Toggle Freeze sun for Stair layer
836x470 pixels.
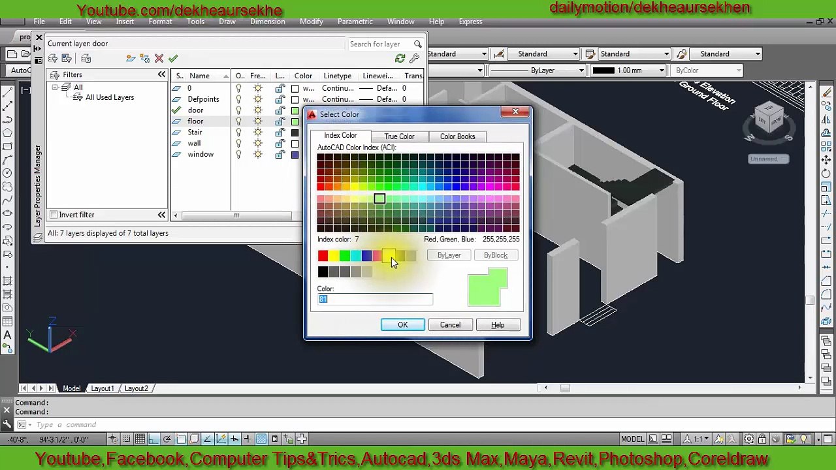point(258,133)
